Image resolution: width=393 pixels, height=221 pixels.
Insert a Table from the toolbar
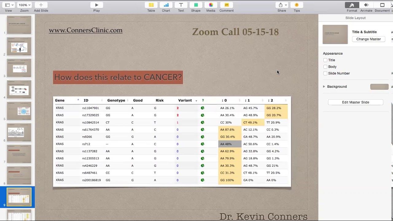pos(151,5)
